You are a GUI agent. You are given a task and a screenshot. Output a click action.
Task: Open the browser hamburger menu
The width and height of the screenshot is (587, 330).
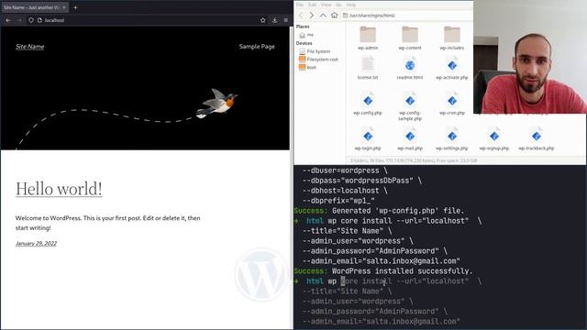285,20
